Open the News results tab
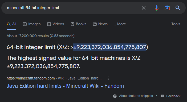The width and height of the screenshot is (187, 102). pyautogui.click(x=100, y=24)
